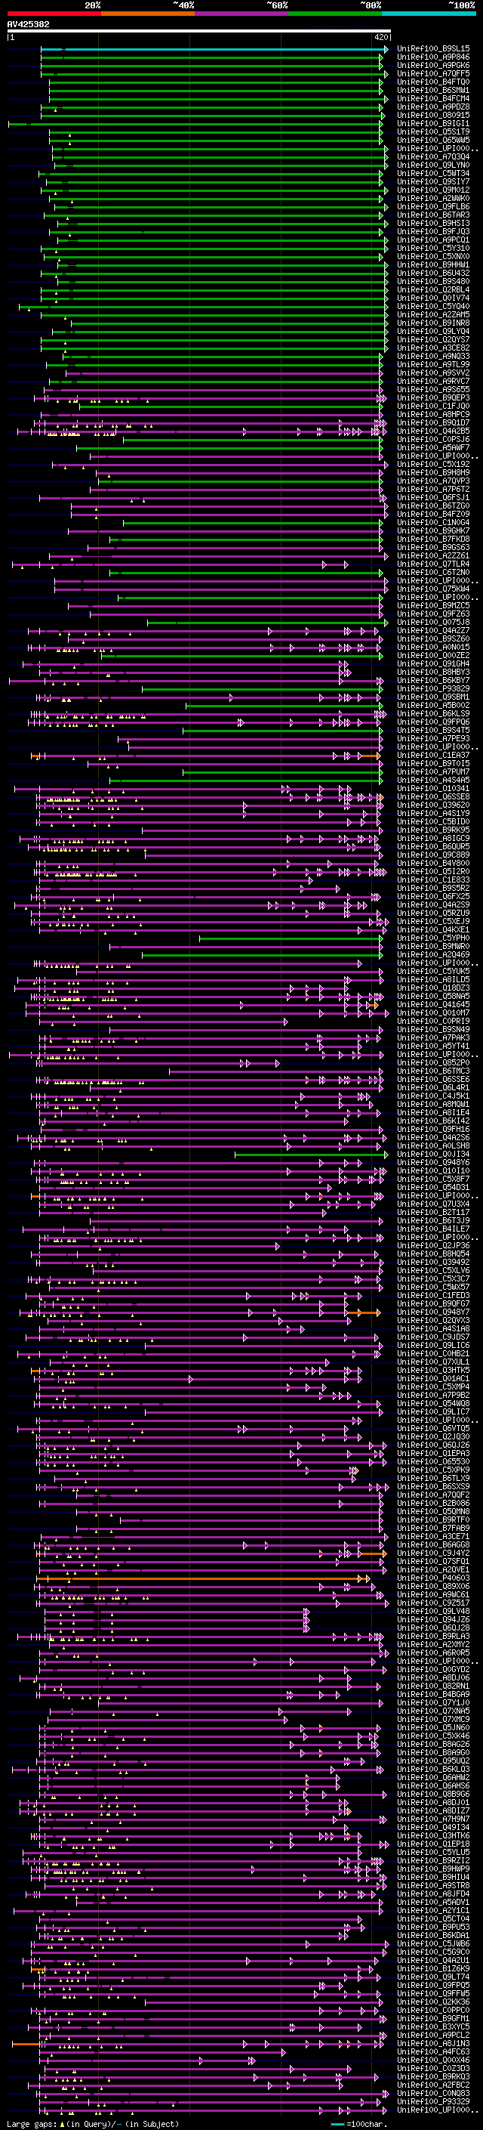This screenshot has width=483, height=2130.
Task: Click the UniRef100_A9SVV2 label
Action: 433,373
